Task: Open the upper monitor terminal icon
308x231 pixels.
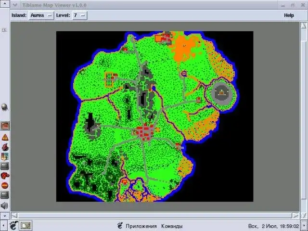Action: click(x=5, y=166)
